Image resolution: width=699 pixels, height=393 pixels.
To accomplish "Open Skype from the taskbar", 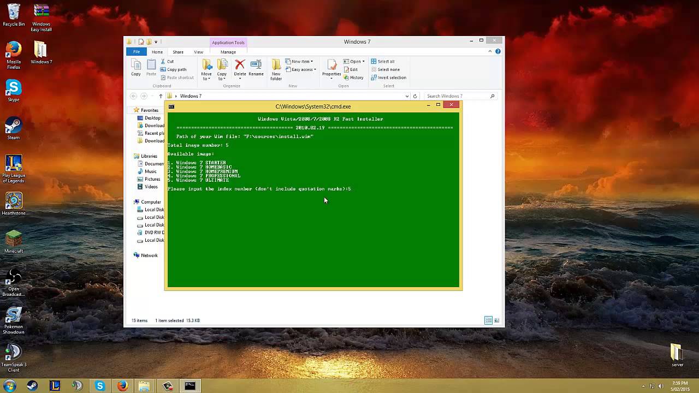I will point(99,386).
